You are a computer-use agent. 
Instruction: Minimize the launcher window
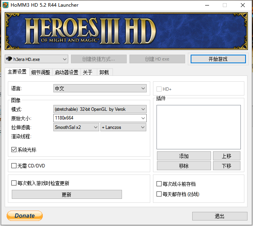pos(207,5)
